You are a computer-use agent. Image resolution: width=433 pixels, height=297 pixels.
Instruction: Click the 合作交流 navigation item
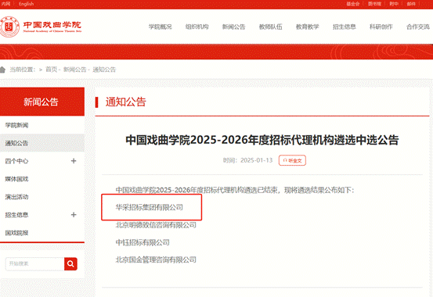coord(418,27)
